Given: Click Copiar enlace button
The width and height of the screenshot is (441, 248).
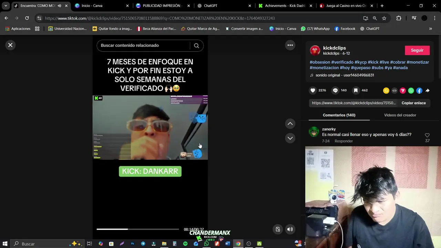Looking at the screenshot, I should (413, 103).
